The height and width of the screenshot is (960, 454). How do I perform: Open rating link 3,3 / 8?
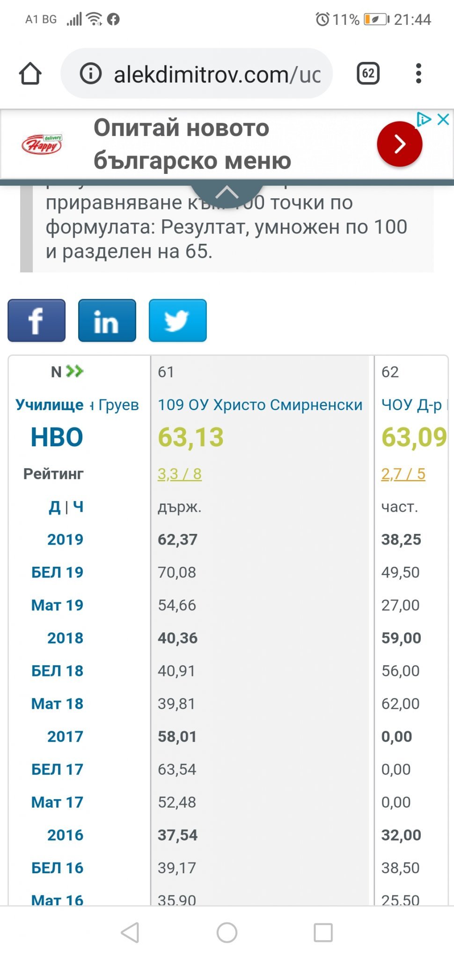pos(180,474)
